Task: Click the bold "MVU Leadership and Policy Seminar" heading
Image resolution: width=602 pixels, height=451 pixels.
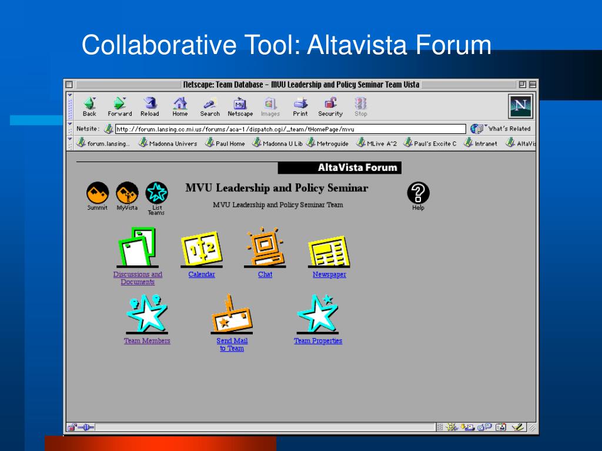Action: click(277, 188)
